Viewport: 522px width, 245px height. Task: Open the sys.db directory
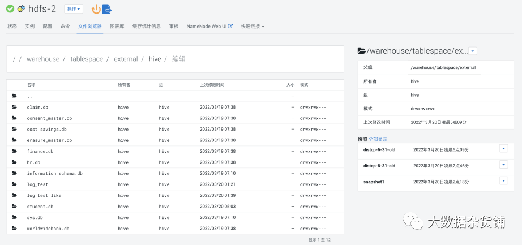35,217
